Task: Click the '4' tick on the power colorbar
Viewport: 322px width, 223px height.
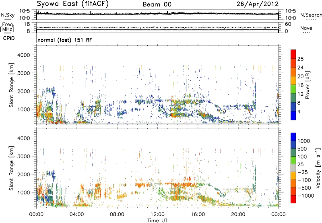Action: pos(299,112)
